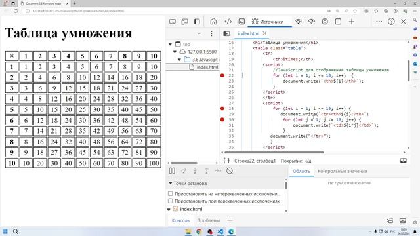This screenshot has width=420, height=236.
Task: Switch to the Область tab
Action: click(301, 171)
